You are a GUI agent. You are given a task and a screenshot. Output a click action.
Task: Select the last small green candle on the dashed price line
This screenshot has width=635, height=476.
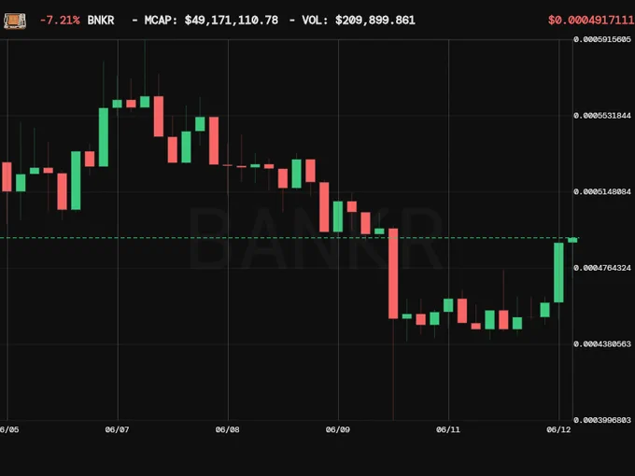(x=572, y=241)
